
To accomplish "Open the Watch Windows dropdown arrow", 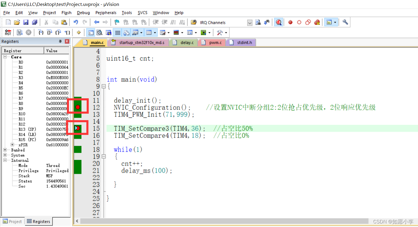I will [141, 32].
